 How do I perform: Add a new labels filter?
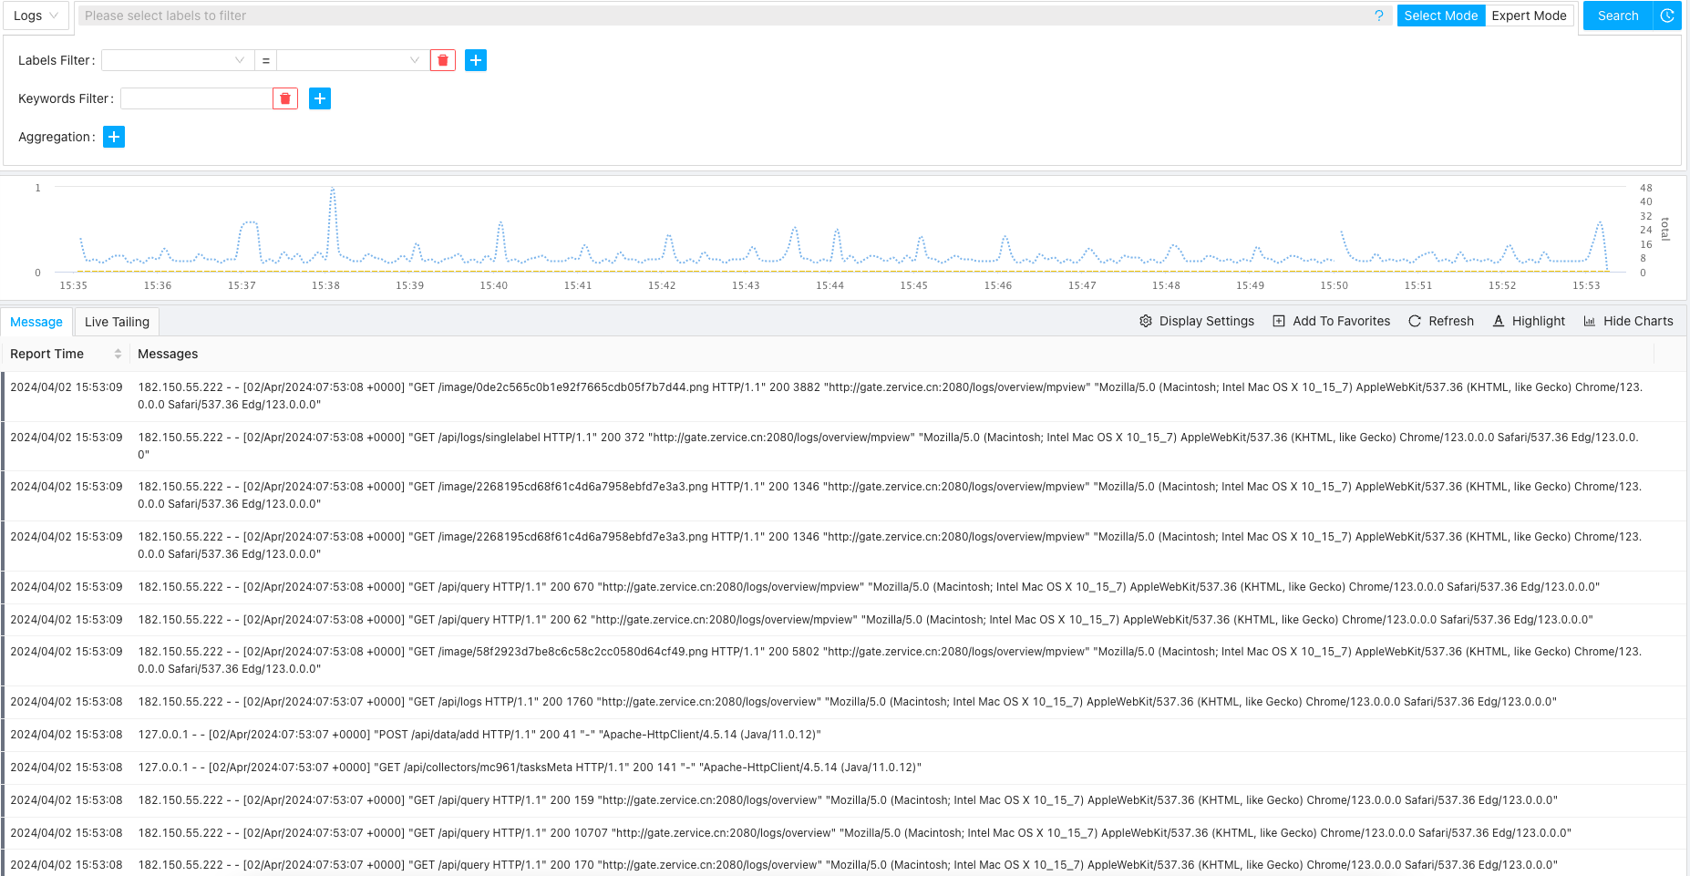click(476, 60)
